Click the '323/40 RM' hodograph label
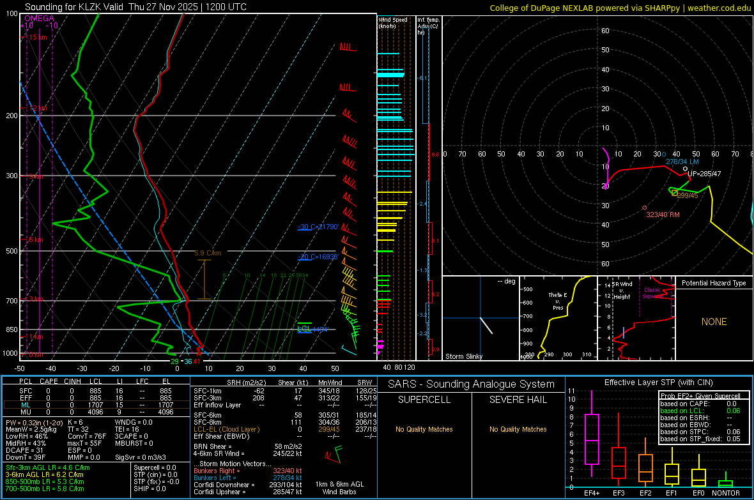 [663, 215]
